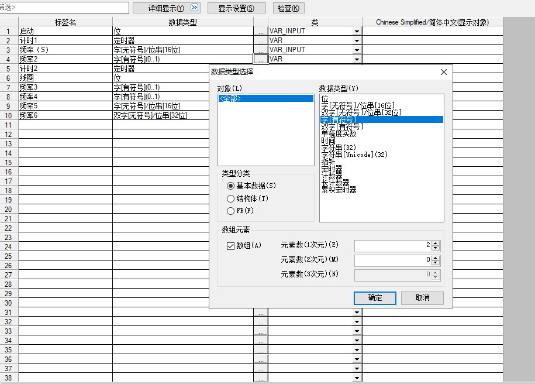Click the ... button in row 31
Viewport: 535px width, 384px height.
(260, 313)
